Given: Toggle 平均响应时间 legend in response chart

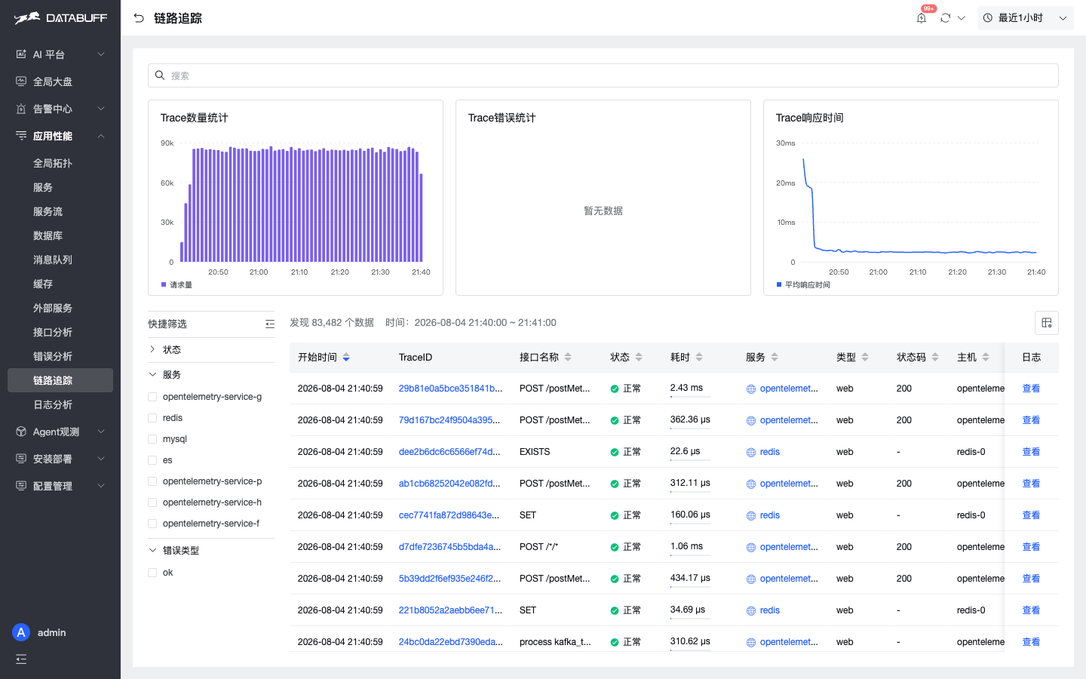Looking at the screenshot, I should (x=803, y=284).
